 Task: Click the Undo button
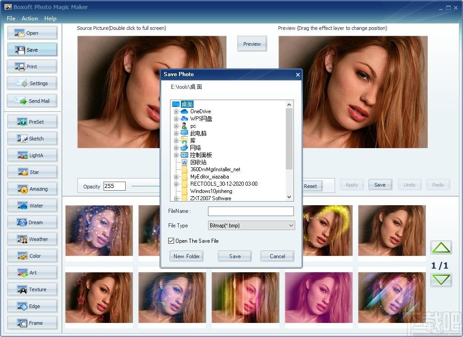click(409, 185)
